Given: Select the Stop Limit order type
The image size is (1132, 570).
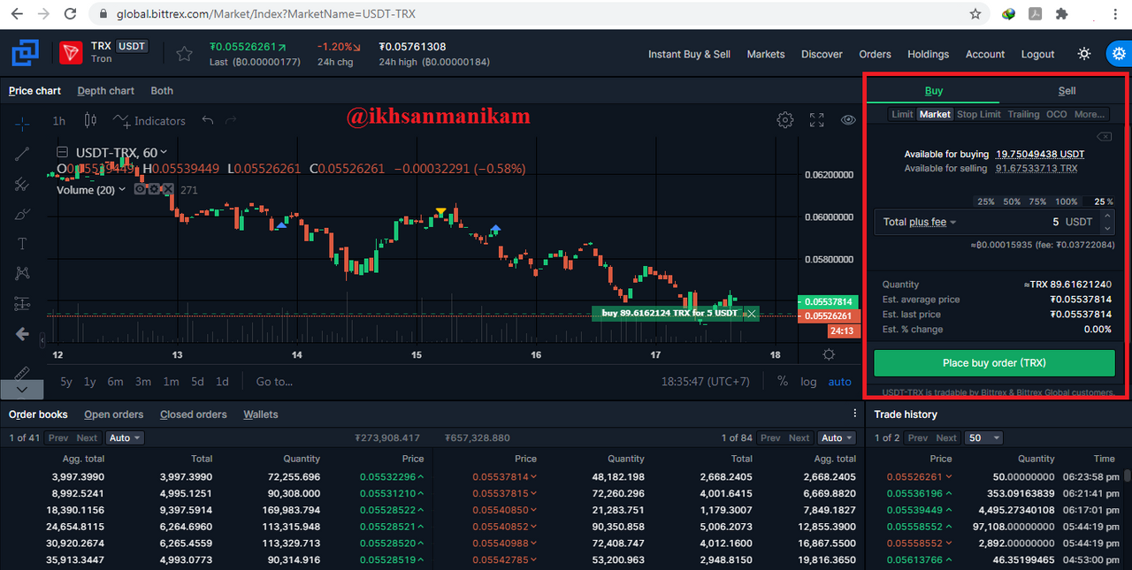Looking at the screenshot, I should pyautogui.click(x=979, y=114).
